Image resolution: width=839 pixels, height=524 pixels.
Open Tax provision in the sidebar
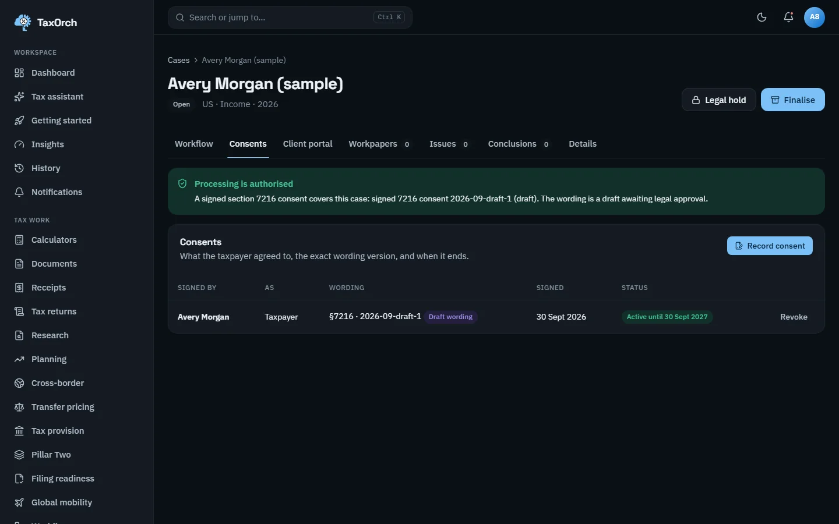77,431
